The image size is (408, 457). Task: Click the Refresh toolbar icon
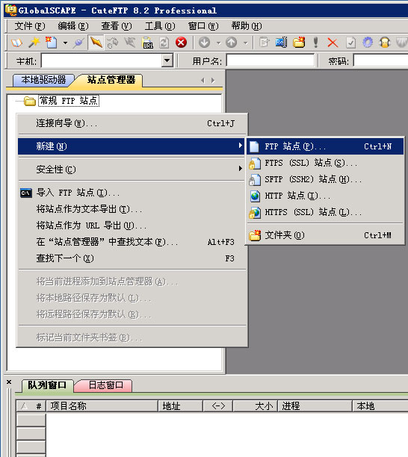click(x=164, y=43)
